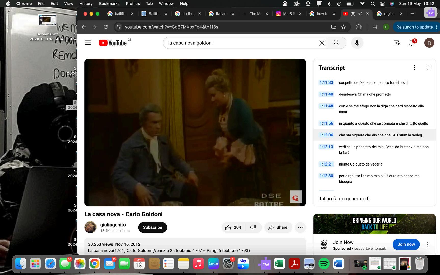Share the La casa nova video

pos(278,227)
